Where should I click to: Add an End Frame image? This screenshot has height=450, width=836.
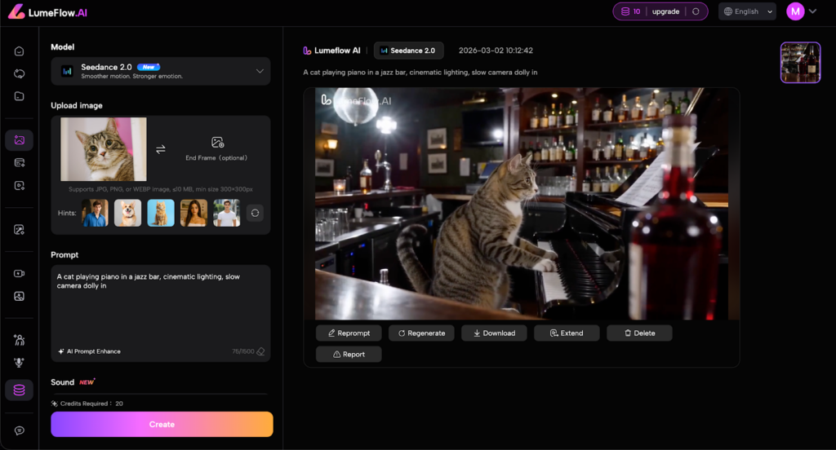point(216,148)
